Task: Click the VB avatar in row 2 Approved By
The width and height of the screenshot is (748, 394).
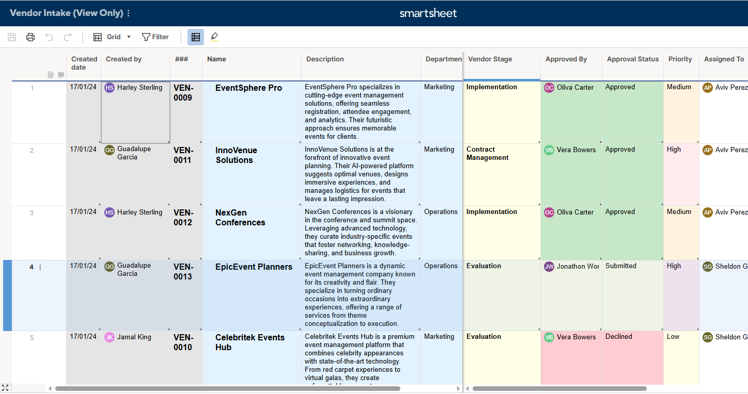Action: tap(549, 150)
